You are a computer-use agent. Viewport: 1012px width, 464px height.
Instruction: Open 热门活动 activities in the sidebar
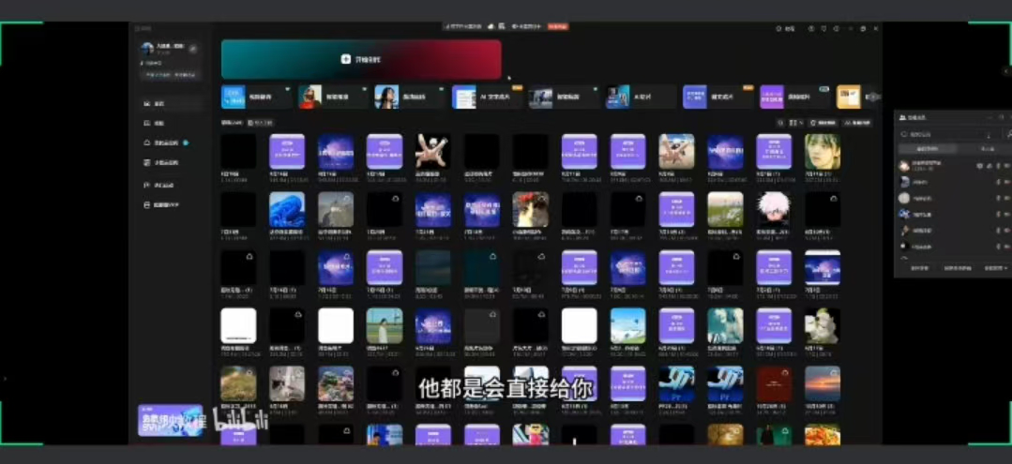tap(147, 185)
